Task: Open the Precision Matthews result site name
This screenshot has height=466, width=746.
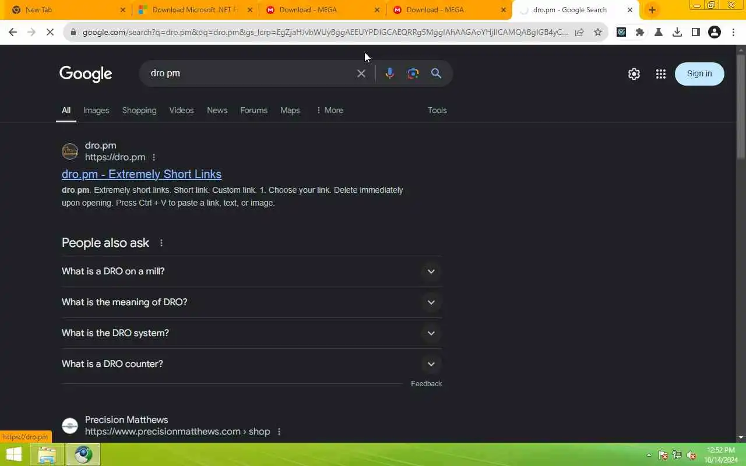Action: click(126, 420)
